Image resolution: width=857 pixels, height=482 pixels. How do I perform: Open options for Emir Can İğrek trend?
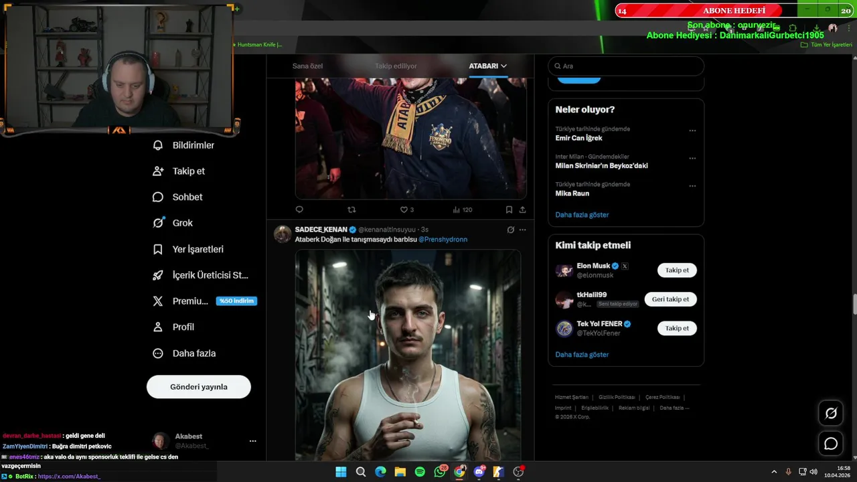point(692,131)
